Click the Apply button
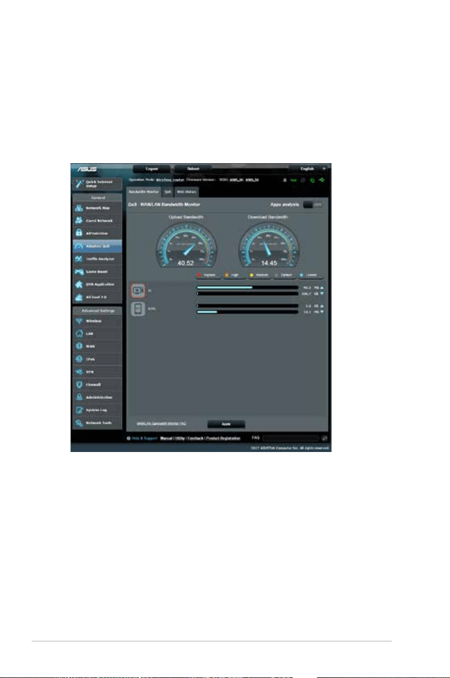 [x=226, y=424]
